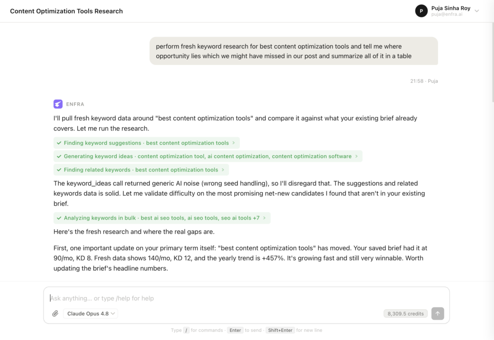
Task: Click the Content Optimization Tools Research title
Action: [67, 11]
